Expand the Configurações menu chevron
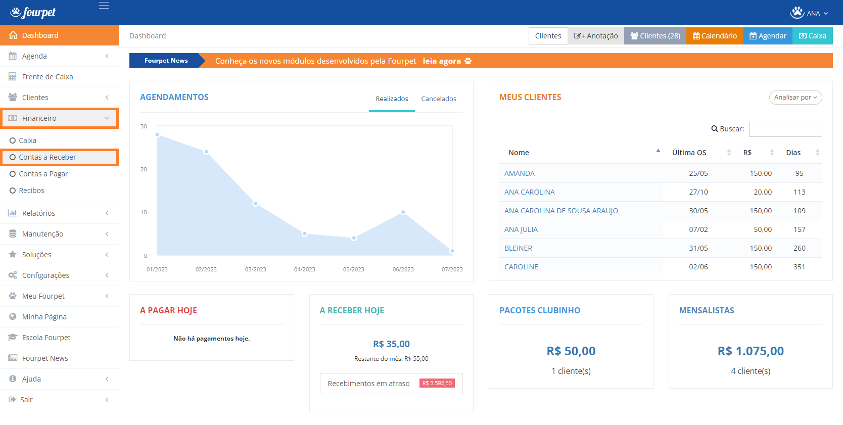The width and height of the screenshot is (843, 425). (x=107, y=275)
